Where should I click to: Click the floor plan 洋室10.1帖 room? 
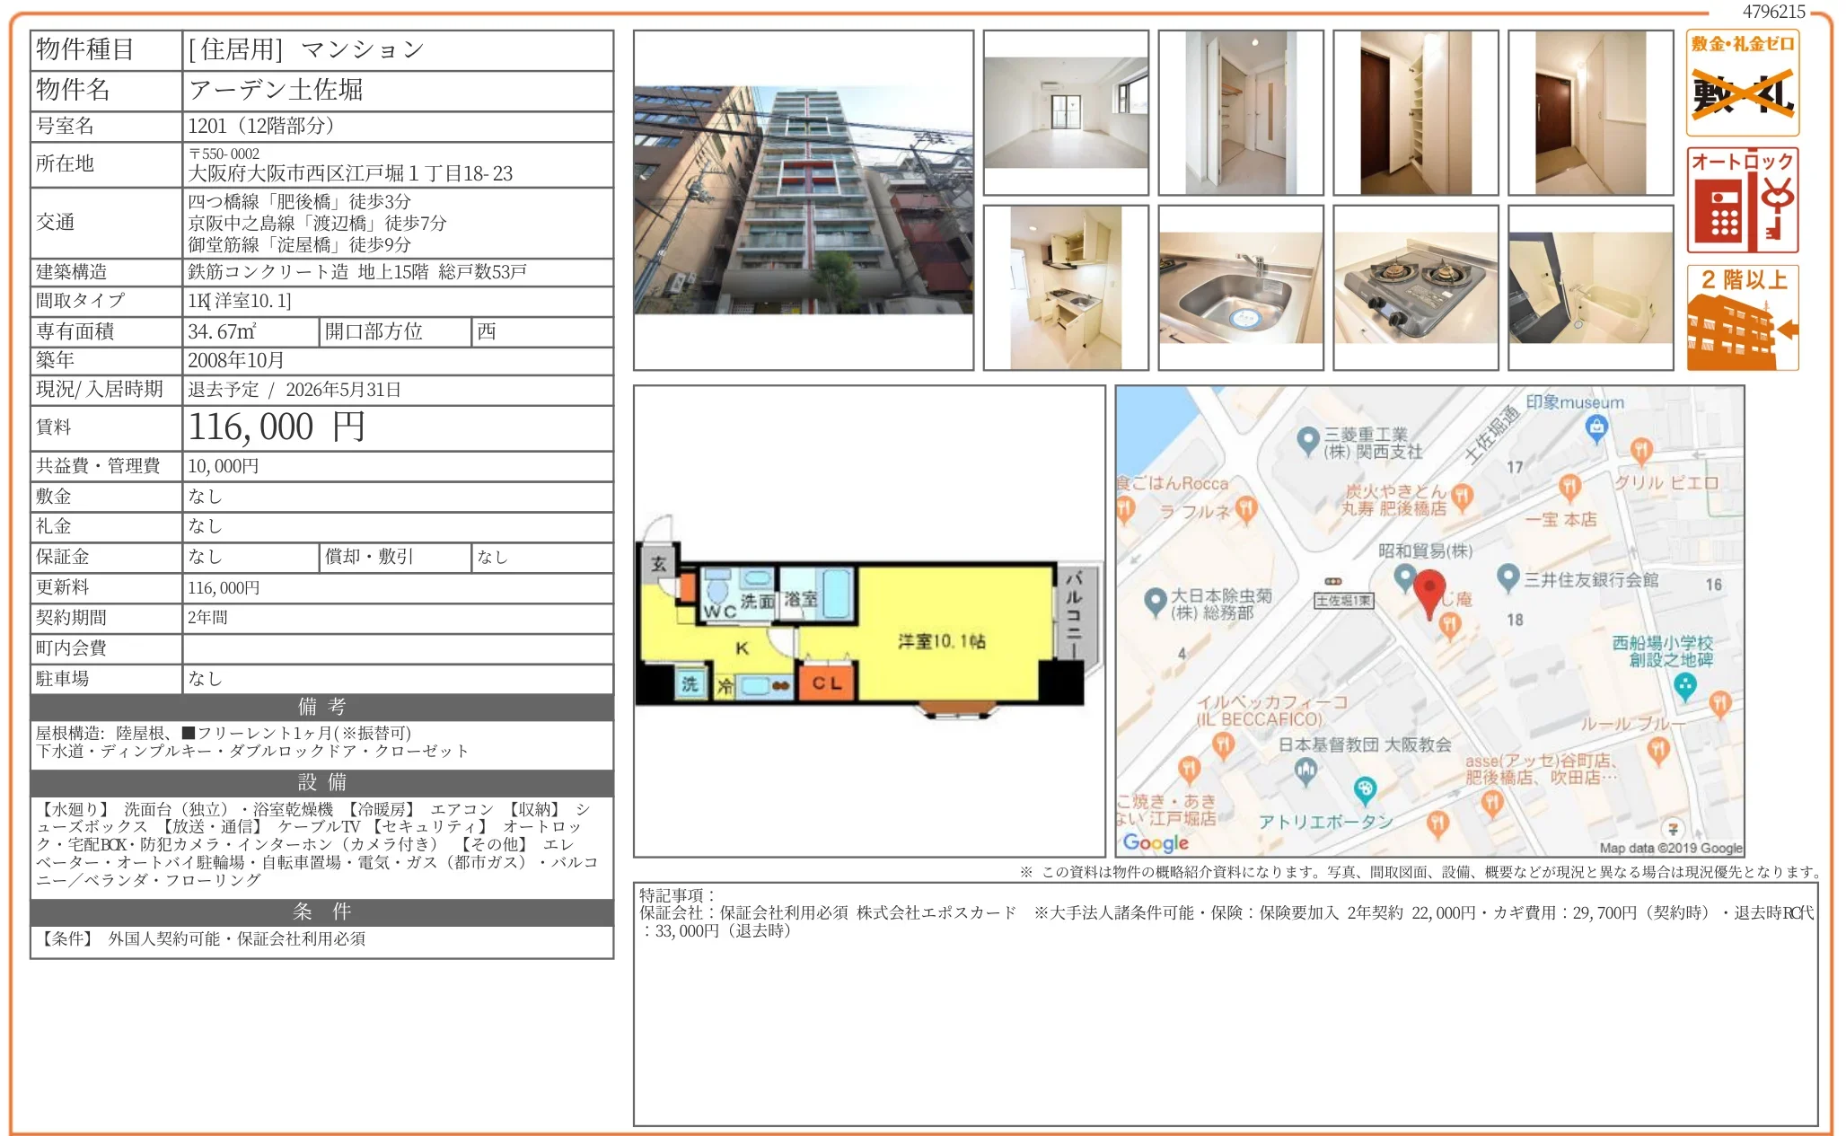[941, 641]
